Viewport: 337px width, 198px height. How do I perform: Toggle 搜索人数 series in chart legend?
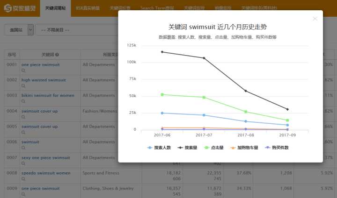point(159,148)
